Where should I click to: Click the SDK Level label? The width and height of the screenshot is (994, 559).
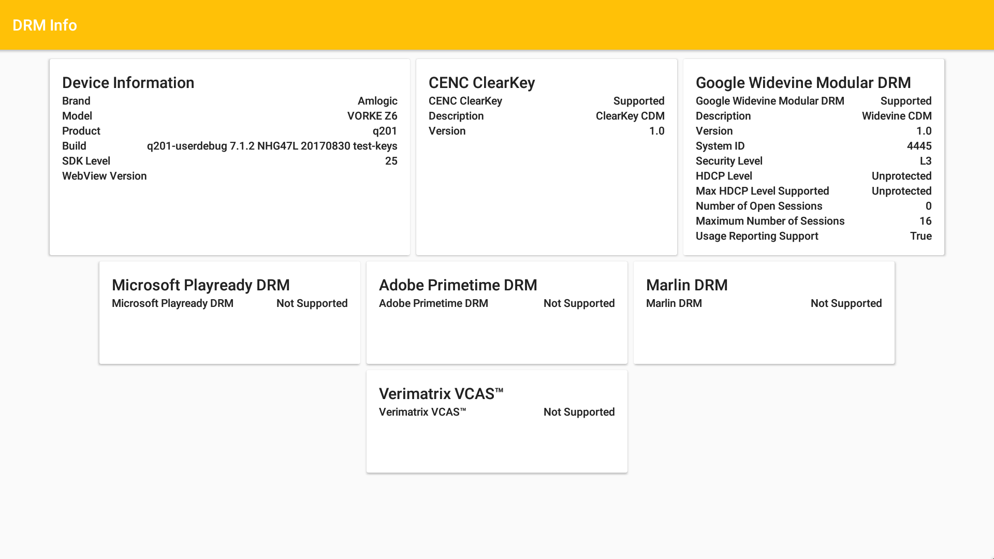[x=86, y=161]
